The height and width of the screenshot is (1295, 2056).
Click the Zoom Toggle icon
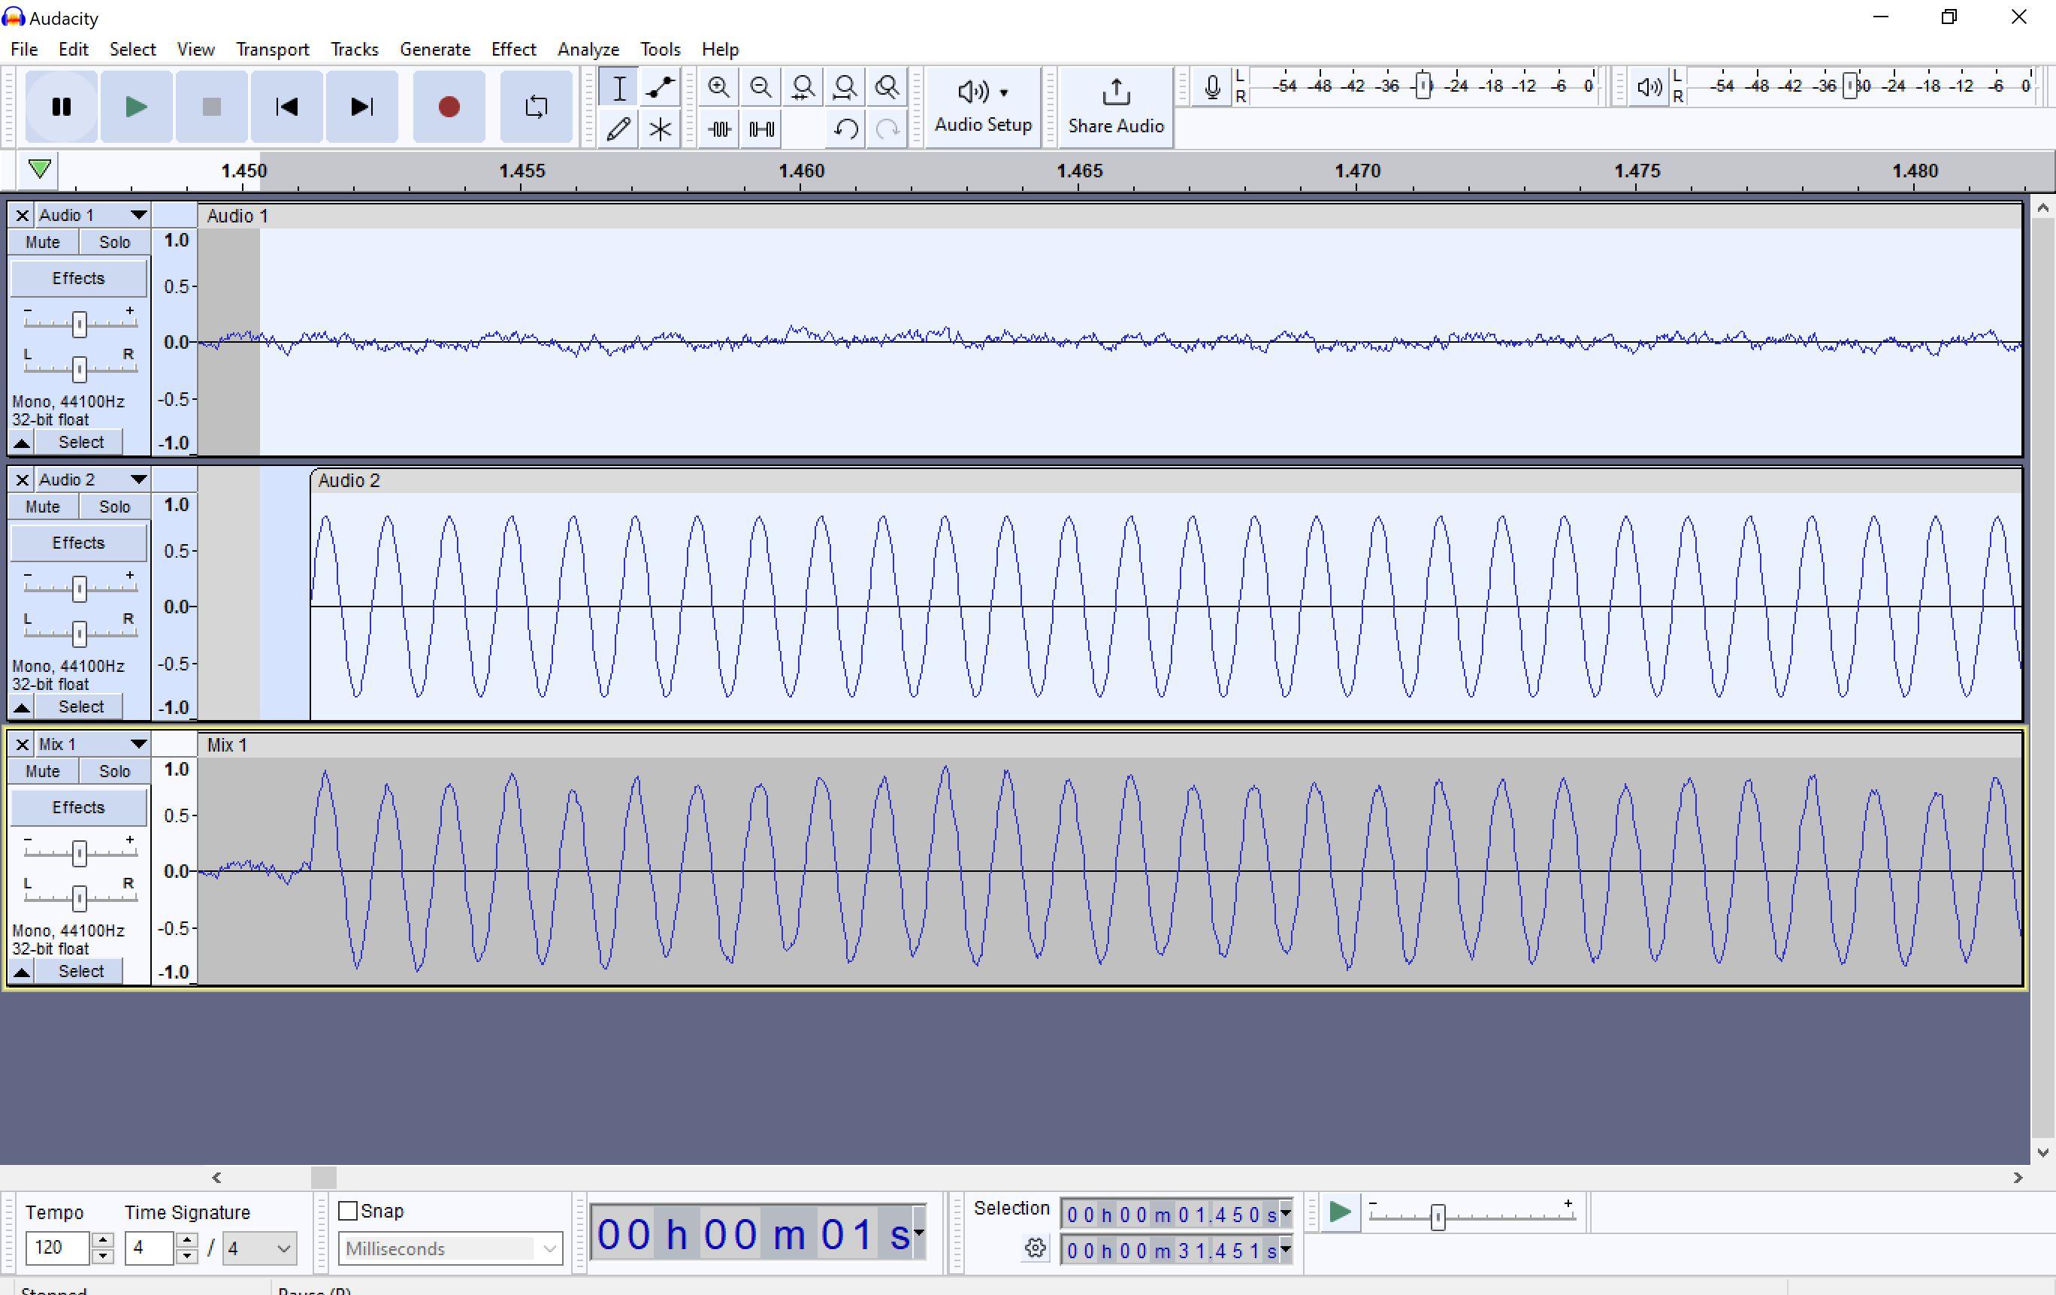point(887,87)
